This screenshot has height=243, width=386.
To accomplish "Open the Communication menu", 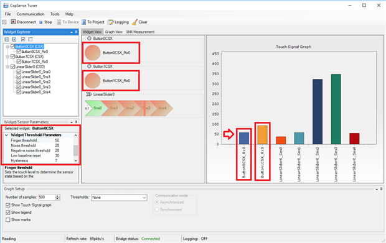I will 31,14.
